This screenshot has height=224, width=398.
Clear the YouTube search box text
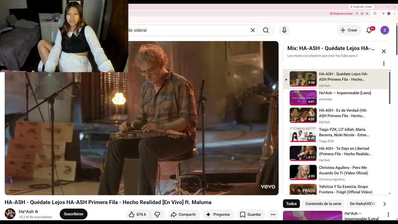[253, 30]
